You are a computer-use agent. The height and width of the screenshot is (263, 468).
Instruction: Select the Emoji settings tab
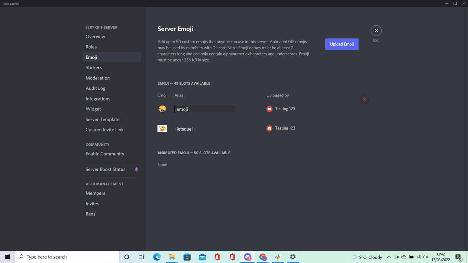(112, 57)
